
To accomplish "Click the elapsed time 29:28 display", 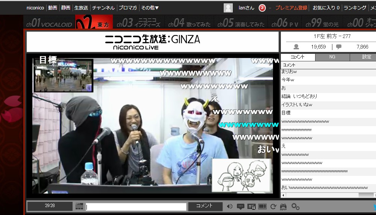I will (50, 206).
